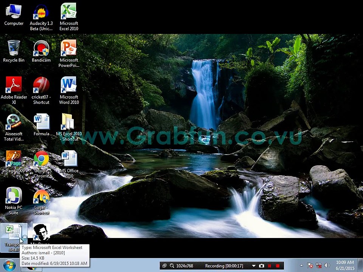Select the cricket07 shortcut icon
The height and width of the screenshot is (272, 363).
(41, 91)
